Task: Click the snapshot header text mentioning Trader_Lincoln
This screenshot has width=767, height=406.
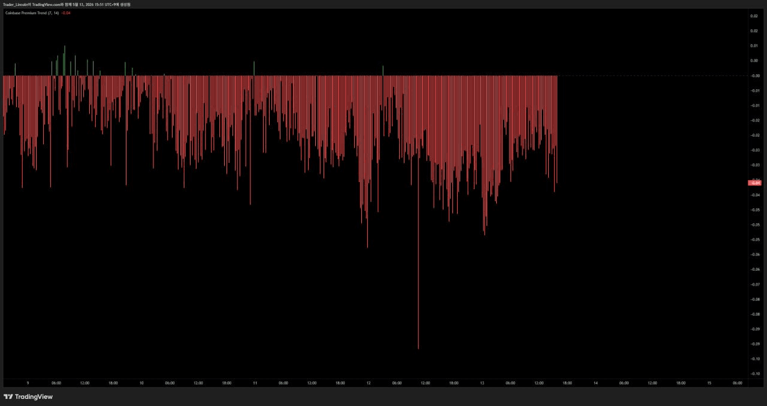Action: click(x=67, y=4)
